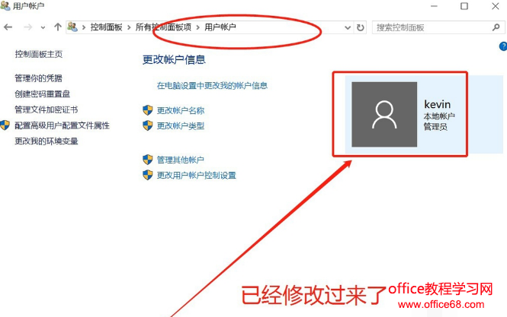Focus the 搜索控制面板 search box
The height and width of the screenshot is (317, 507).
pos(438,27)
